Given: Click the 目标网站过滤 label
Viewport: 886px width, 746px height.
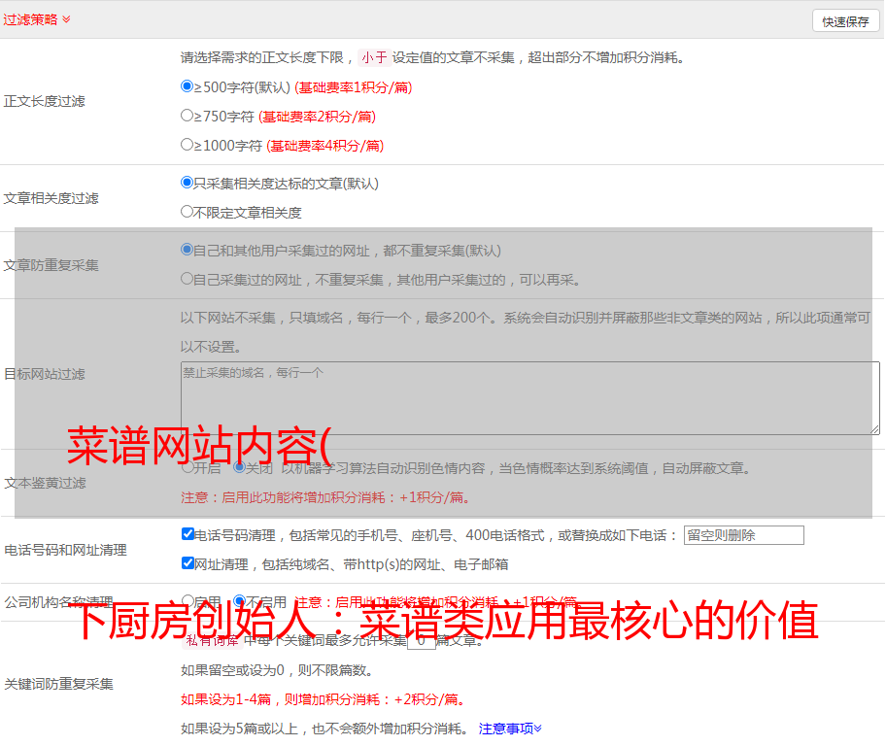Looking at the screenshot, I should [44, 374].
